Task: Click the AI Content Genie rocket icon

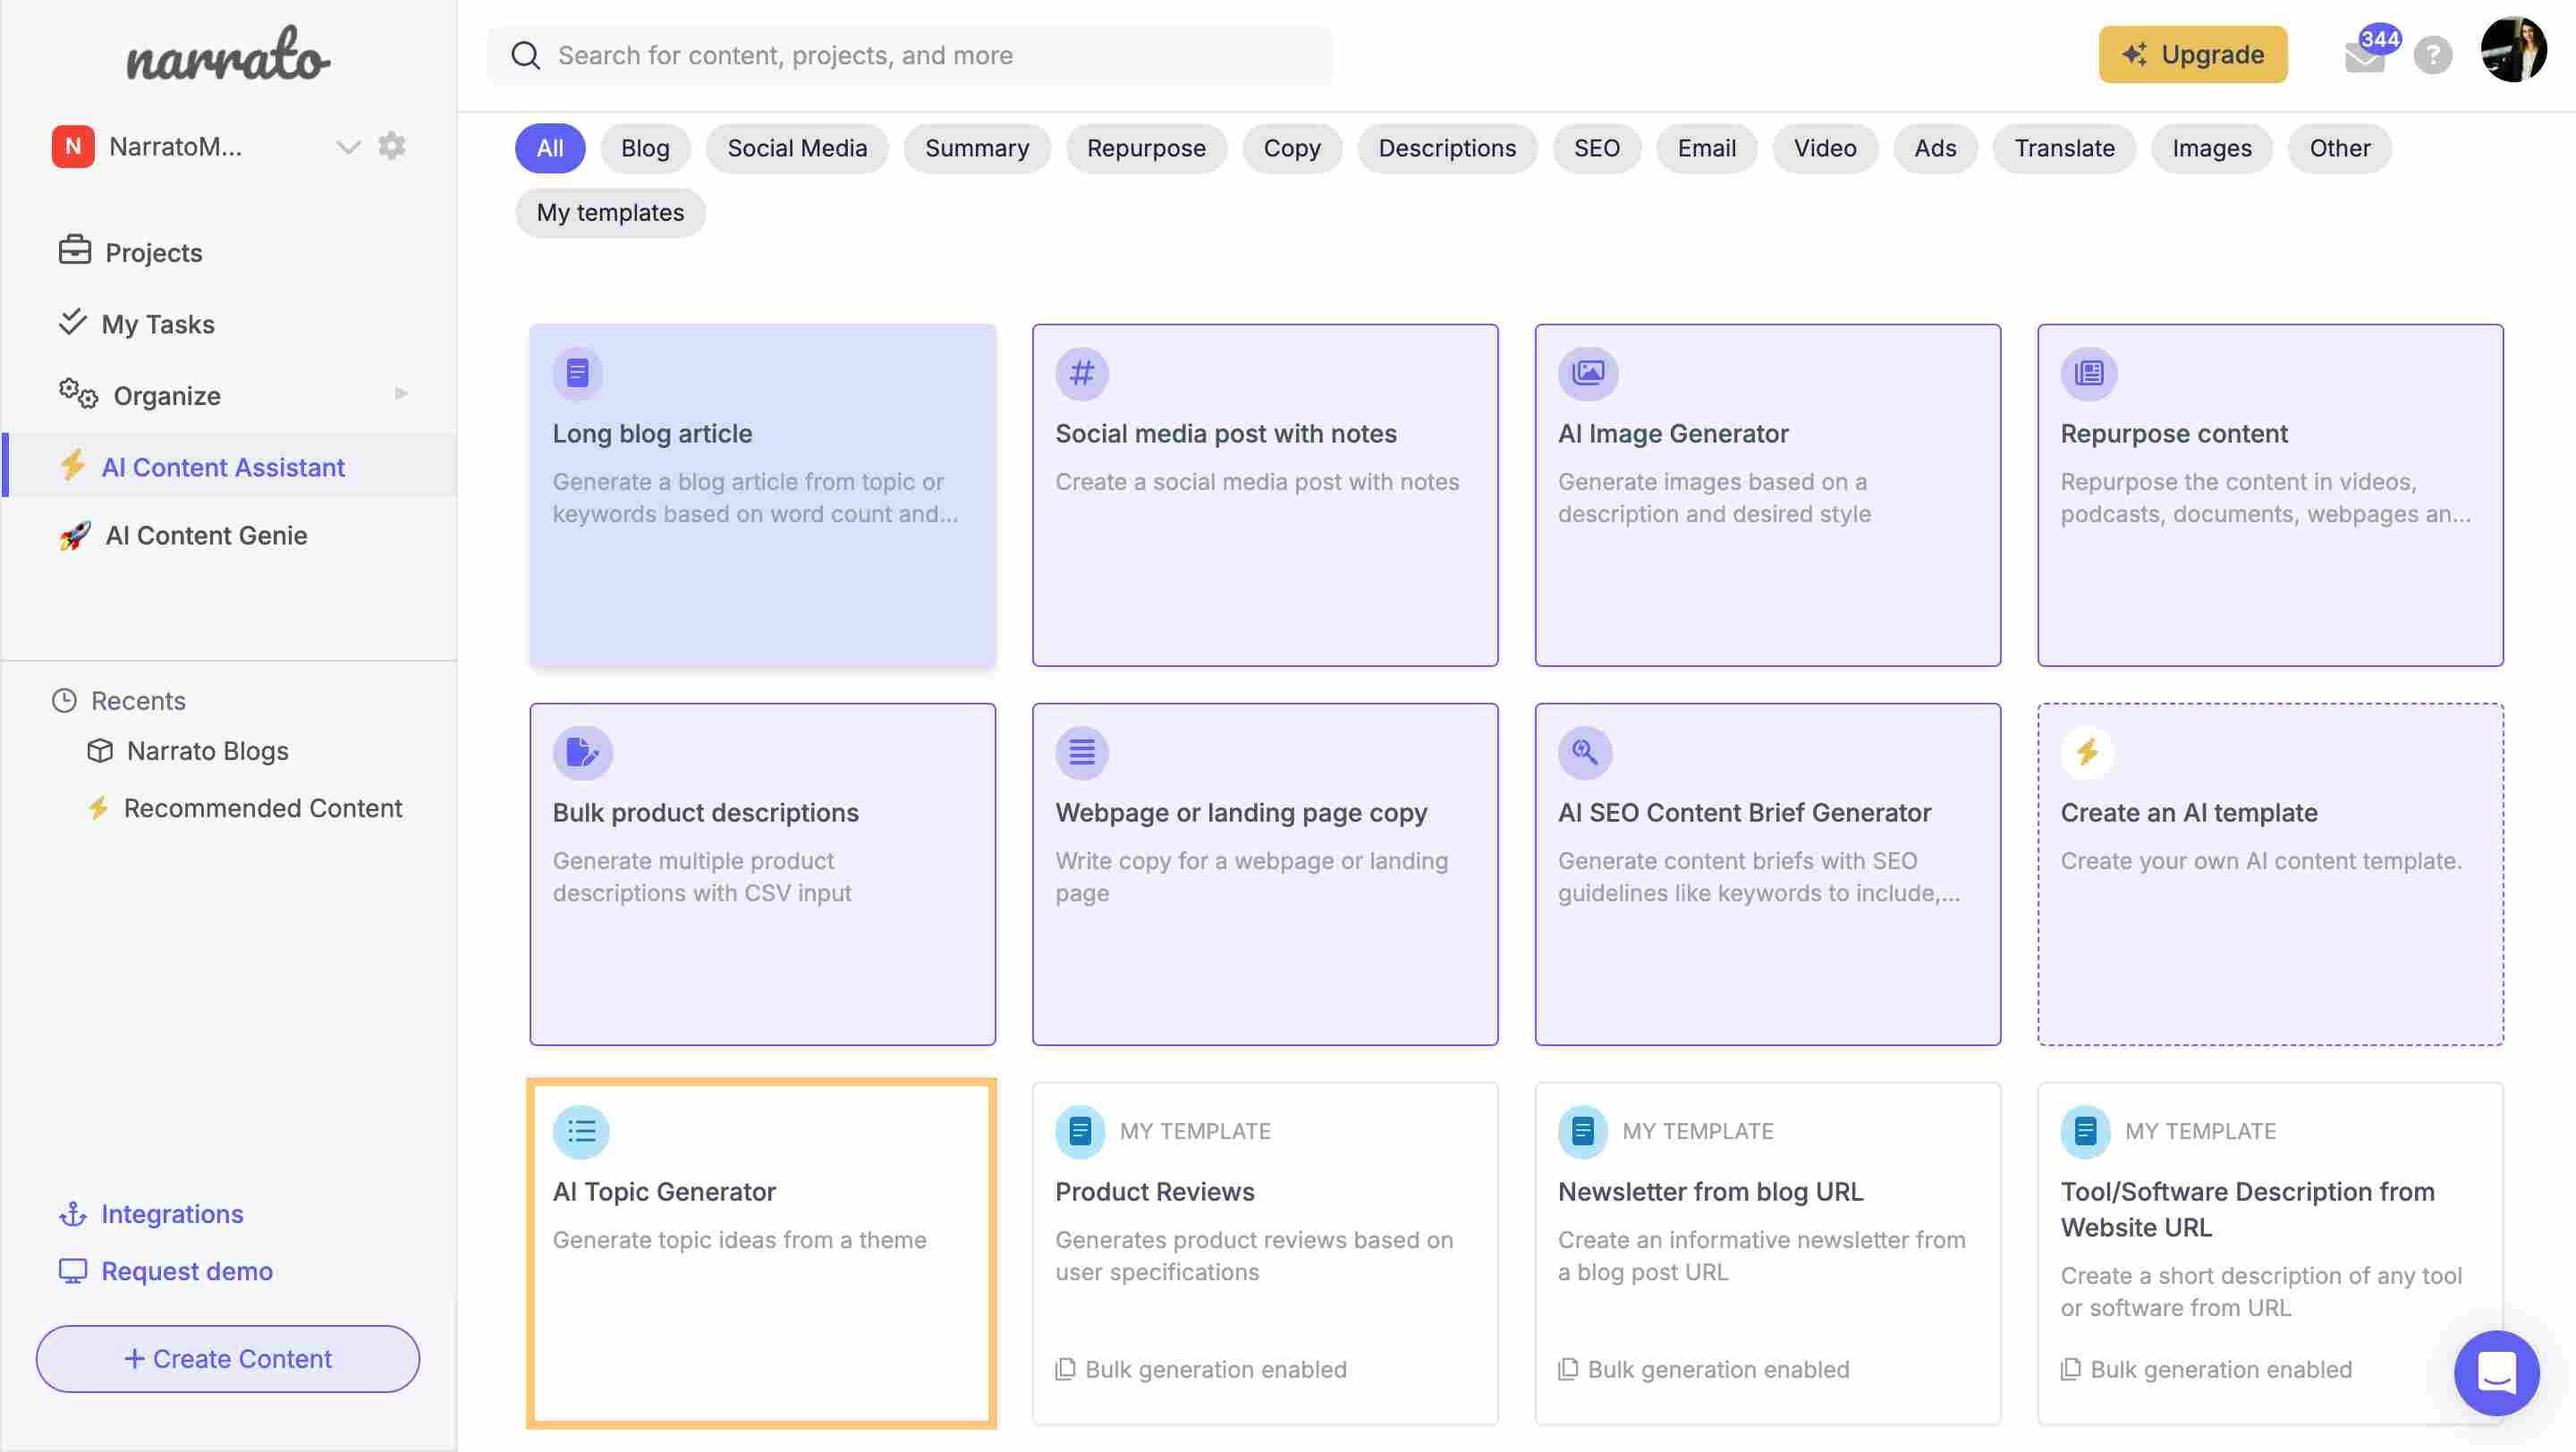Action: tap(74, 536)
